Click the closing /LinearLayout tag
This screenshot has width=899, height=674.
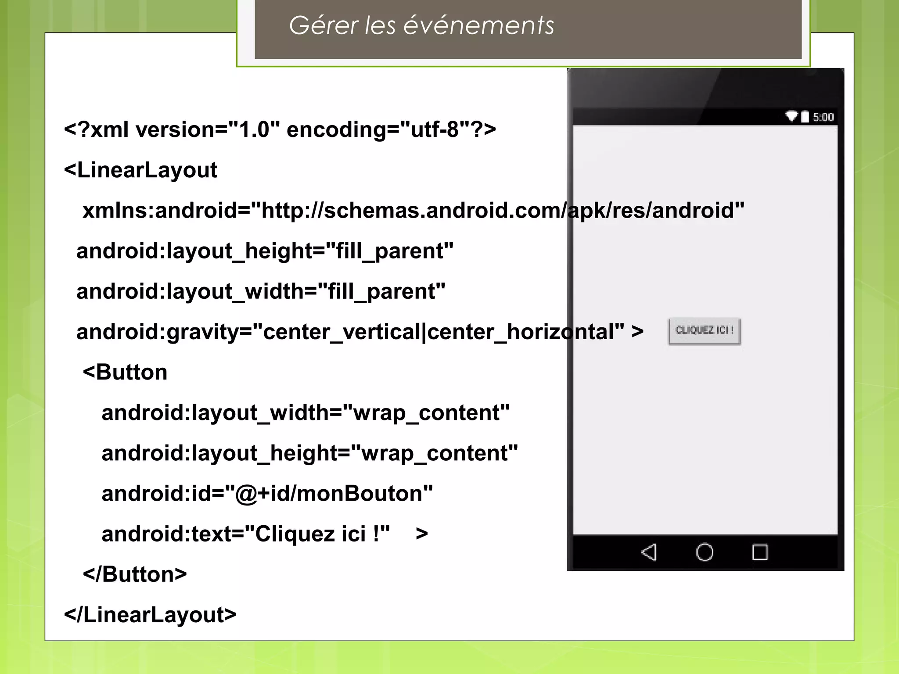tap(150, 615)
